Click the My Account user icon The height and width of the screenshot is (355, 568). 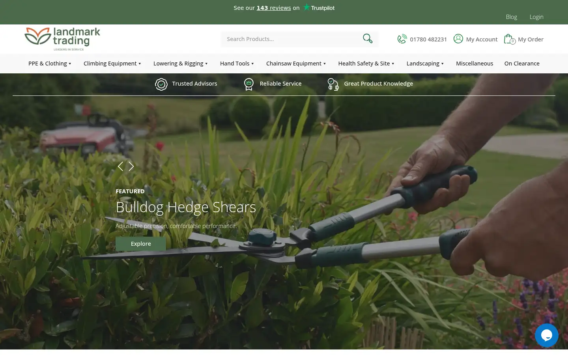point(458,39)
